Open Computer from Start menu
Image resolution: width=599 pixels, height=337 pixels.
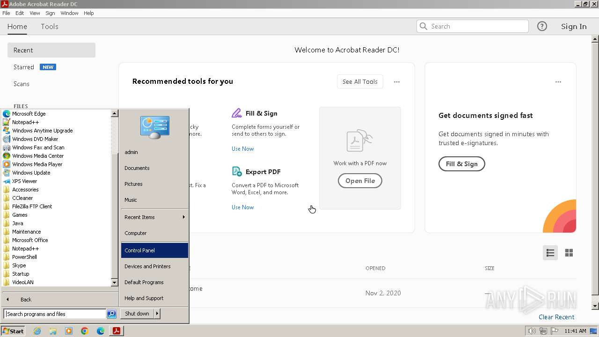(154, 233)
